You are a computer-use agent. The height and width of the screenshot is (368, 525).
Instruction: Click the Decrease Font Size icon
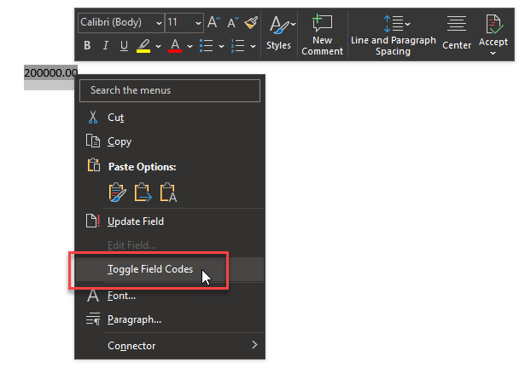point(233,22)
